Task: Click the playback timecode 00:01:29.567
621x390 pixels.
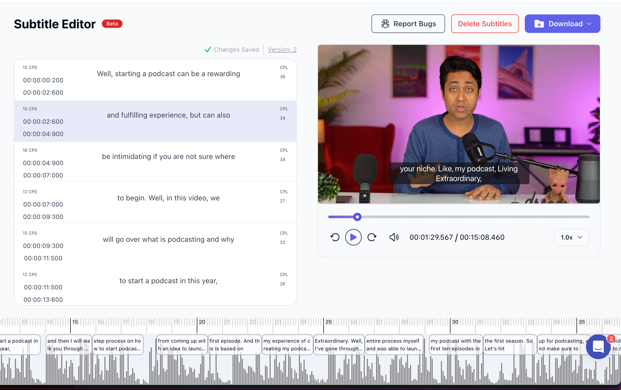Action: (x=431, y=237)
